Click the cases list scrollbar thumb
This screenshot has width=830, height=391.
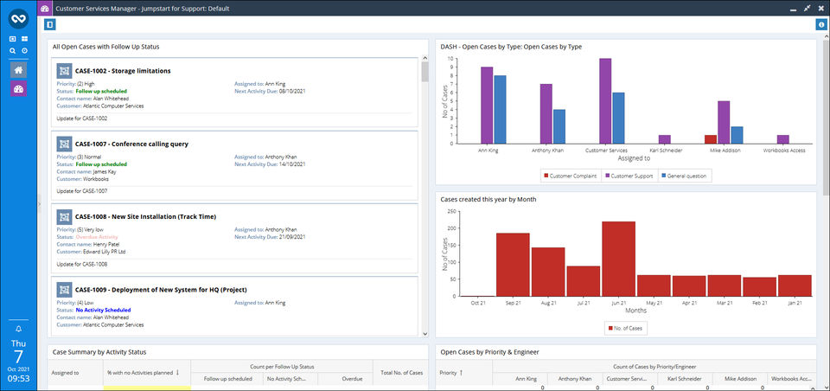pos(425,72)
